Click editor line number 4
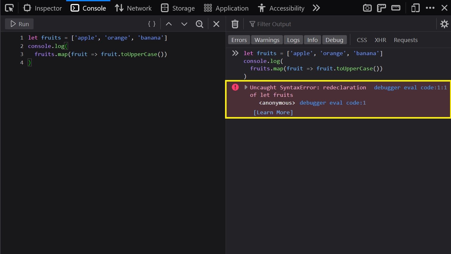This screenshot has width=451, height=254. [21, 63]
